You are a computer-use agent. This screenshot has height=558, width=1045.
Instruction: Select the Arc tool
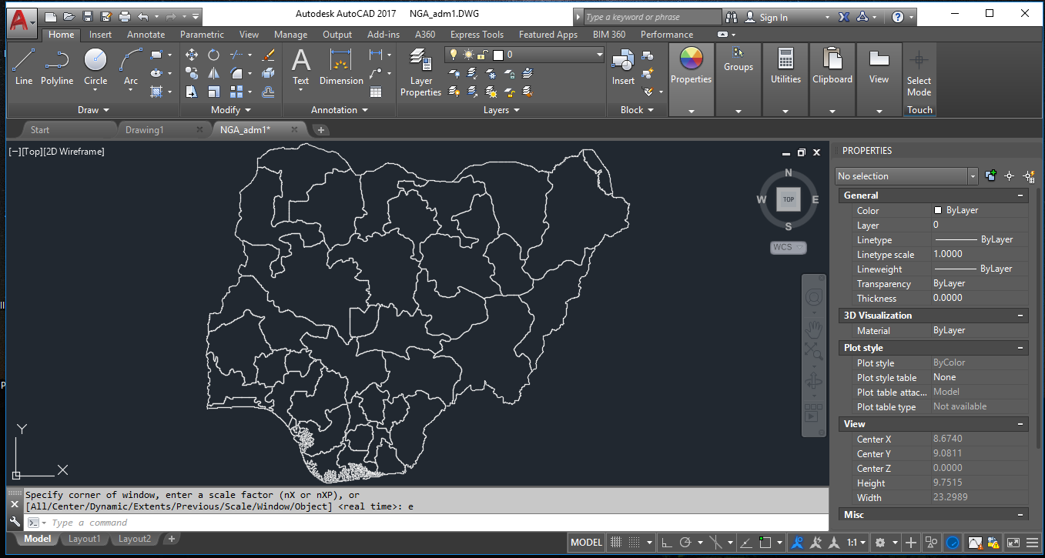coord(129,67)
